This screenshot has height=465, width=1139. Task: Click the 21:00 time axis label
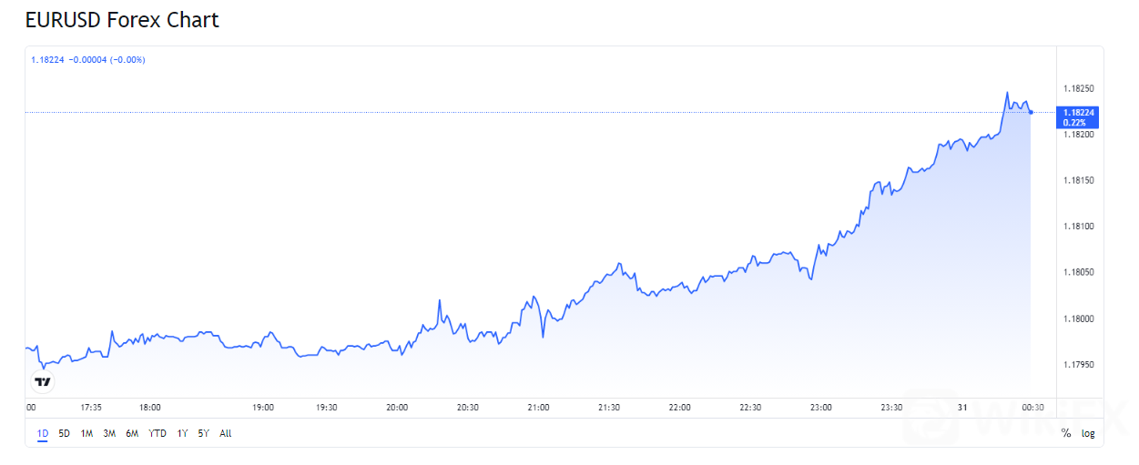point(538,408)
